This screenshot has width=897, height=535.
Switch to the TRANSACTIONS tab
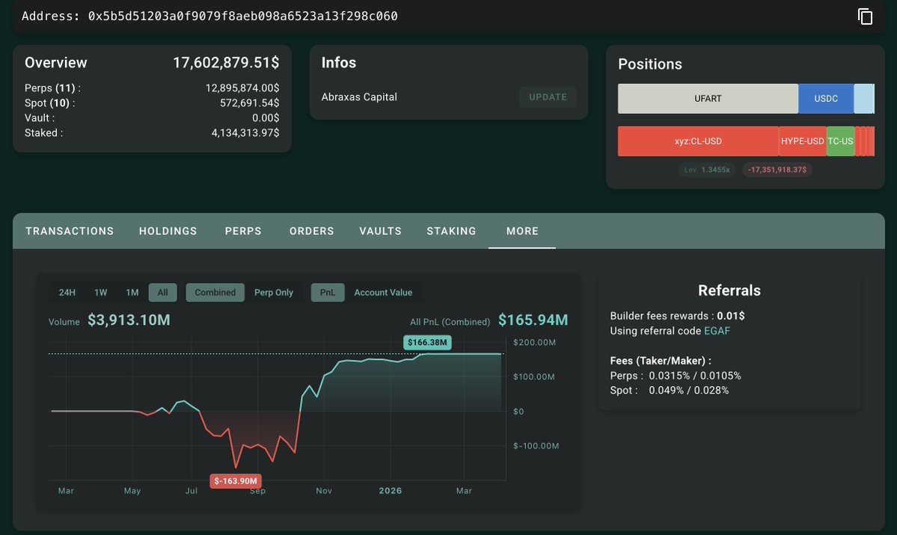(69, 230)
